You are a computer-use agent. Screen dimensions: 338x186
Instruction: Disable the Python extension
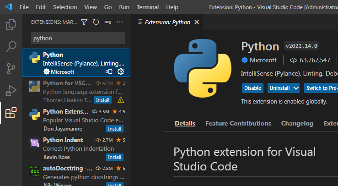252,88
